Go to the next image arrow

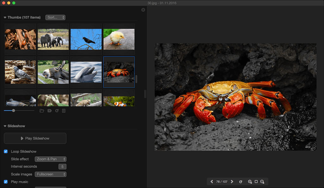click(x=232, y=182)
